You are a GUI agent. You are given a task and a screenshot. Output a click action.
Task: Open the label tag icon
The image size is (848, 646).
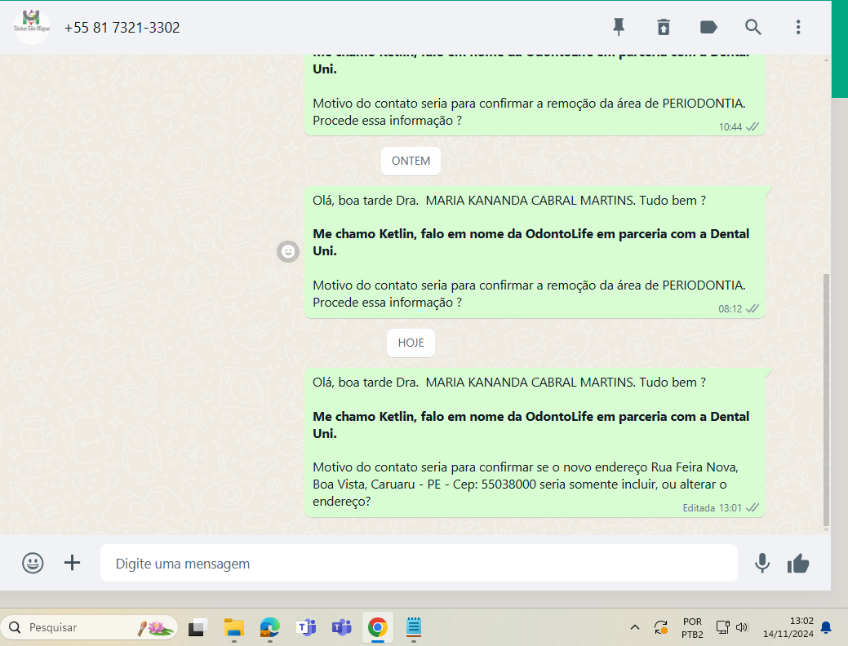[x=708, y=27]
